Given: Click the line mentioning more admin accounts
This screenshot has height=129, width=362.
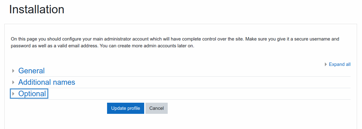Looking at the screenshot, I should pos(102,46).
